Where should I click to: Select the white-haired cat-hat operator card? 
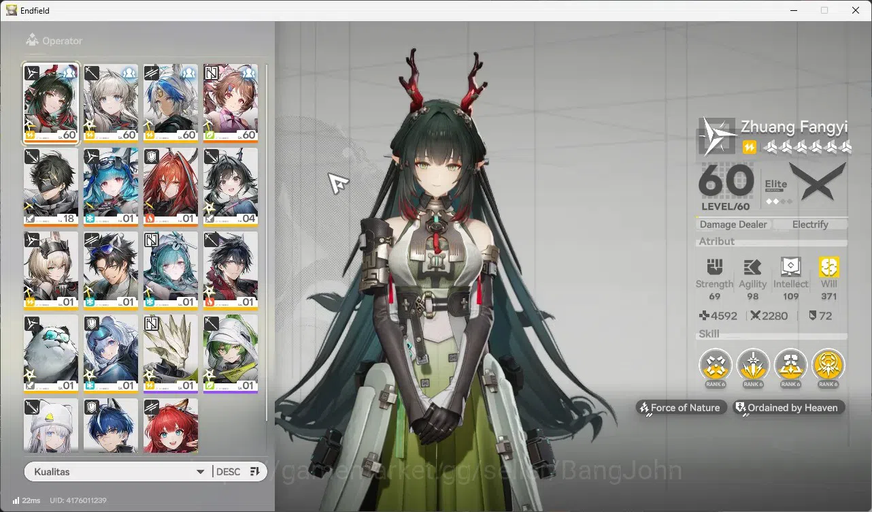point(51,426)
